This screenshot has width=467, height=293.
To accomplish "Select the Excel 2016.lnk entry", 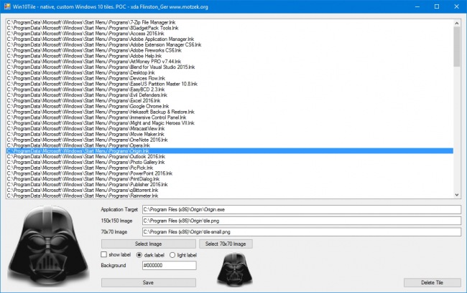I will point(230,100).
